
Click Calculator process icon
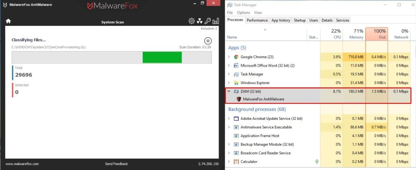coord(236,161)
